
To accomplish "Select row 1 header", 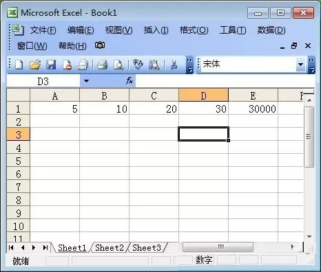I will pos(19,109).
